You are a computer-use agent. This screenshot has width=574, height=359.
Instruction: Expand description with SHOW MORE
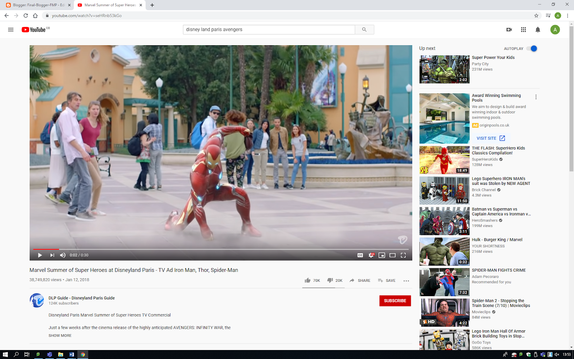pos(60,336)
